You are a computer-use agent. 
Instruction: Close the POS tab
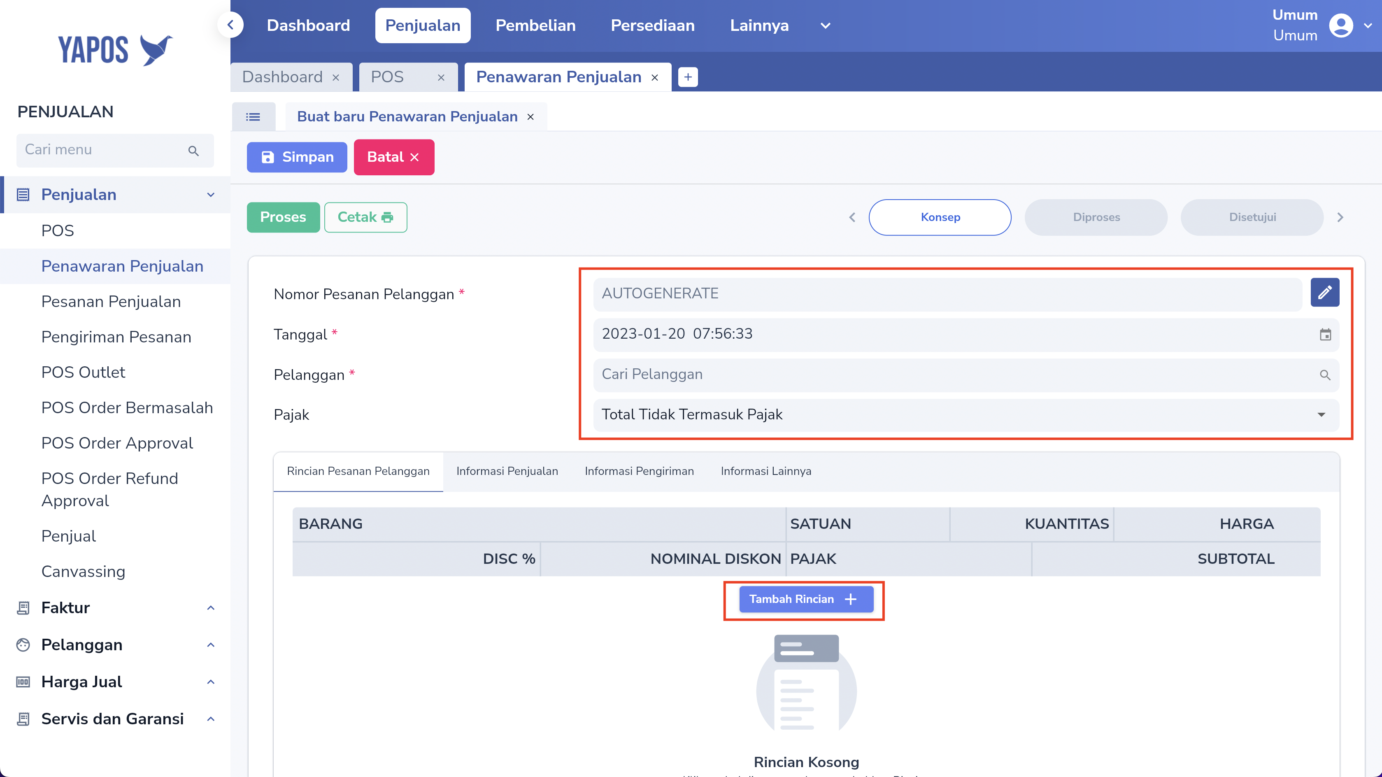point(441,78)
